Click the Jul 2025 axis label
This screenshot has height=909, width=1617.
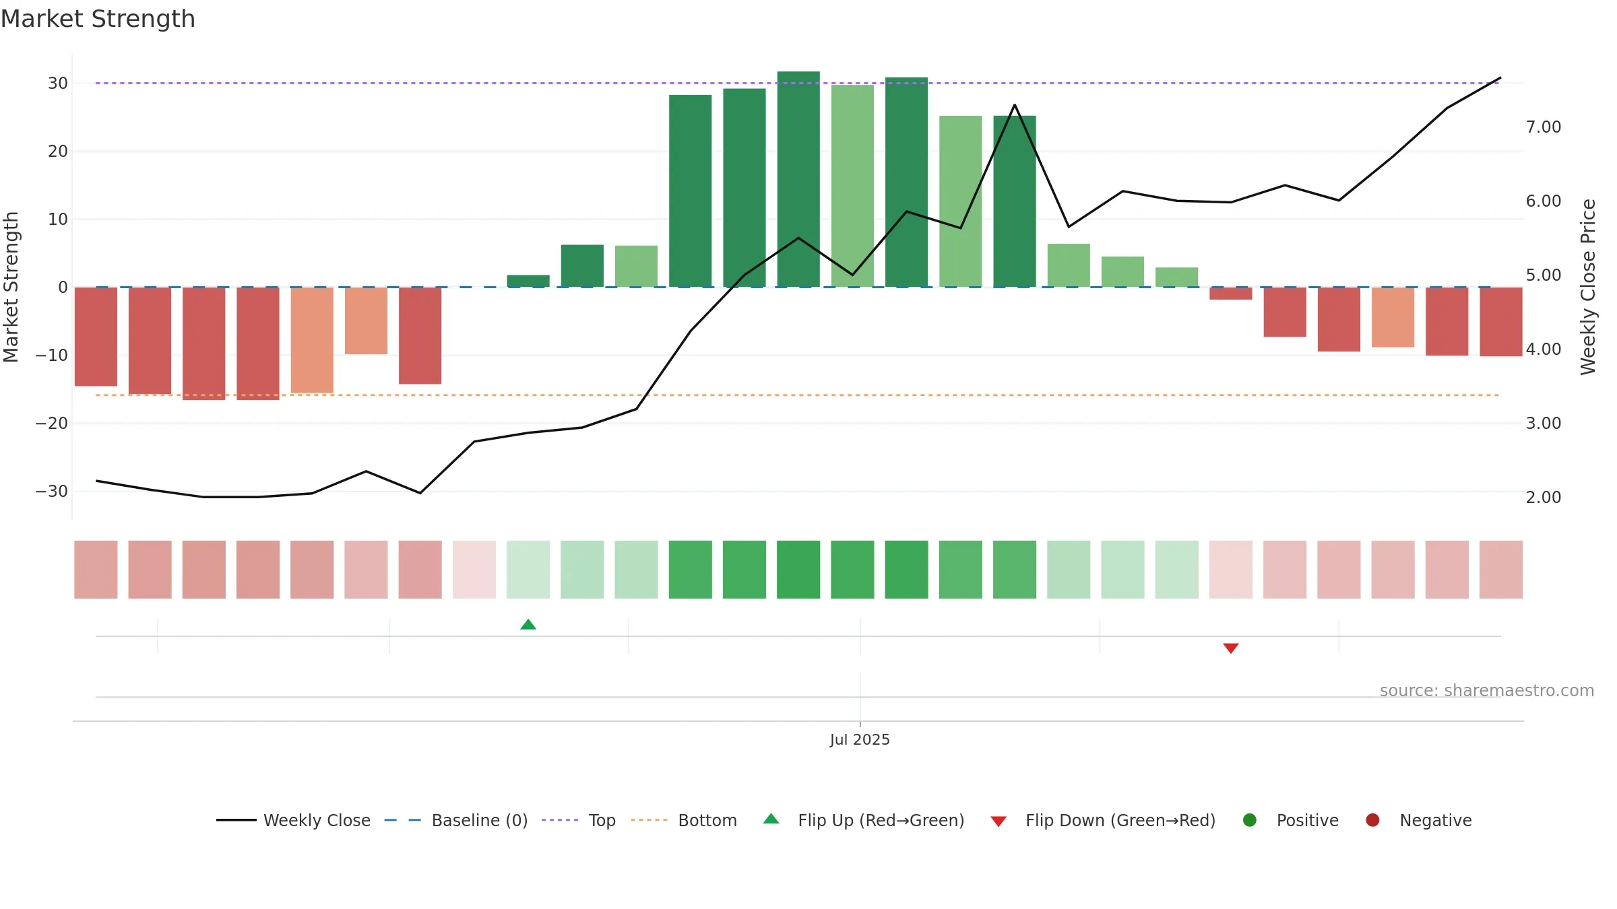[x=860, y=739]
